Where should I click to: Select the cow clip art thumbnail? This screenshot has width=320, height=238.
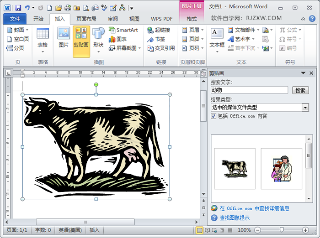coord(235,169)
